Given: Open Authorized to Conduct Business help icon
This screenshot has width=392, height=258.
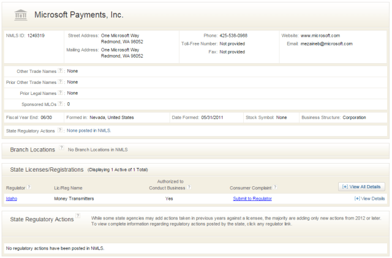Looking at the screenshot, I should tap(189, 187).
